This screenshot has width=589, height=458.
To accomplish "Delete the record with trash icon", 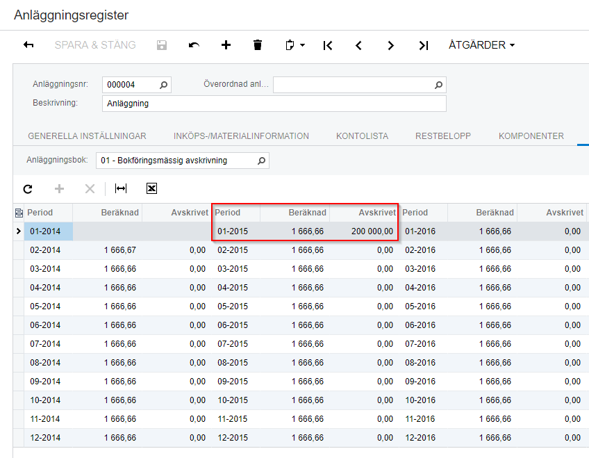I will (258, 45).
